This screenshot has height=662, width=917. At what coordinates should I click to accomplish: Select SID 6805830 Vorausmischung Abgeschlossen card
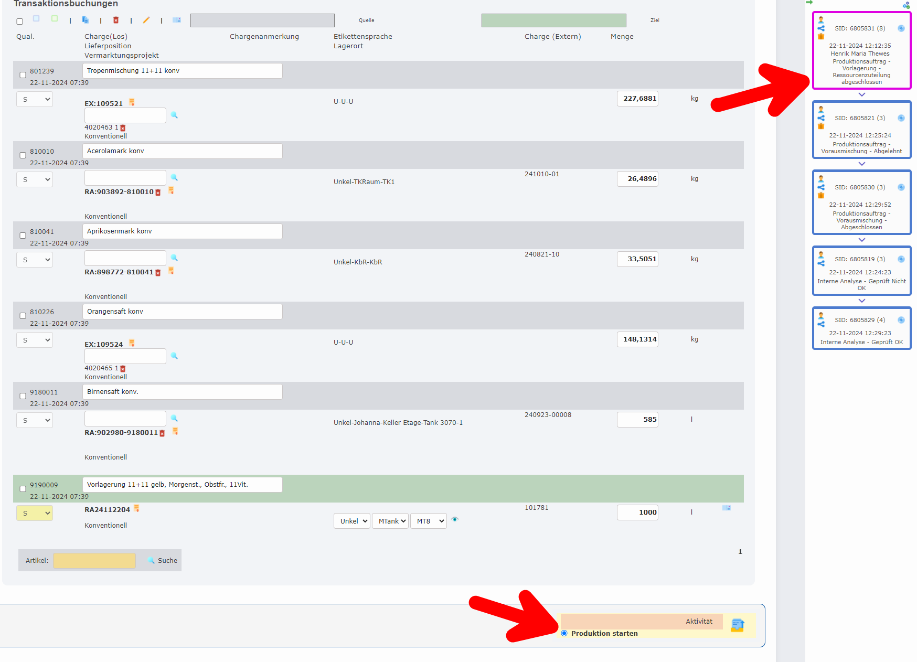pyautogui.click(x=861, y=202)
